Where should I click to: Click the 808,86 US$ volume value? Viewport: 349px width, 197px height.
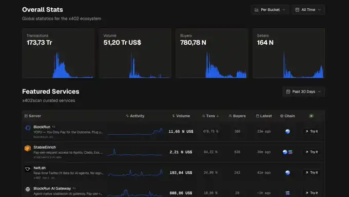181,193
